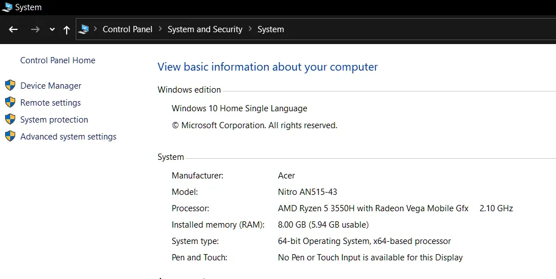Expand chevron before Control Panel breadcrumb
This screenshot has height=279, width=556.
click(96, 29)
